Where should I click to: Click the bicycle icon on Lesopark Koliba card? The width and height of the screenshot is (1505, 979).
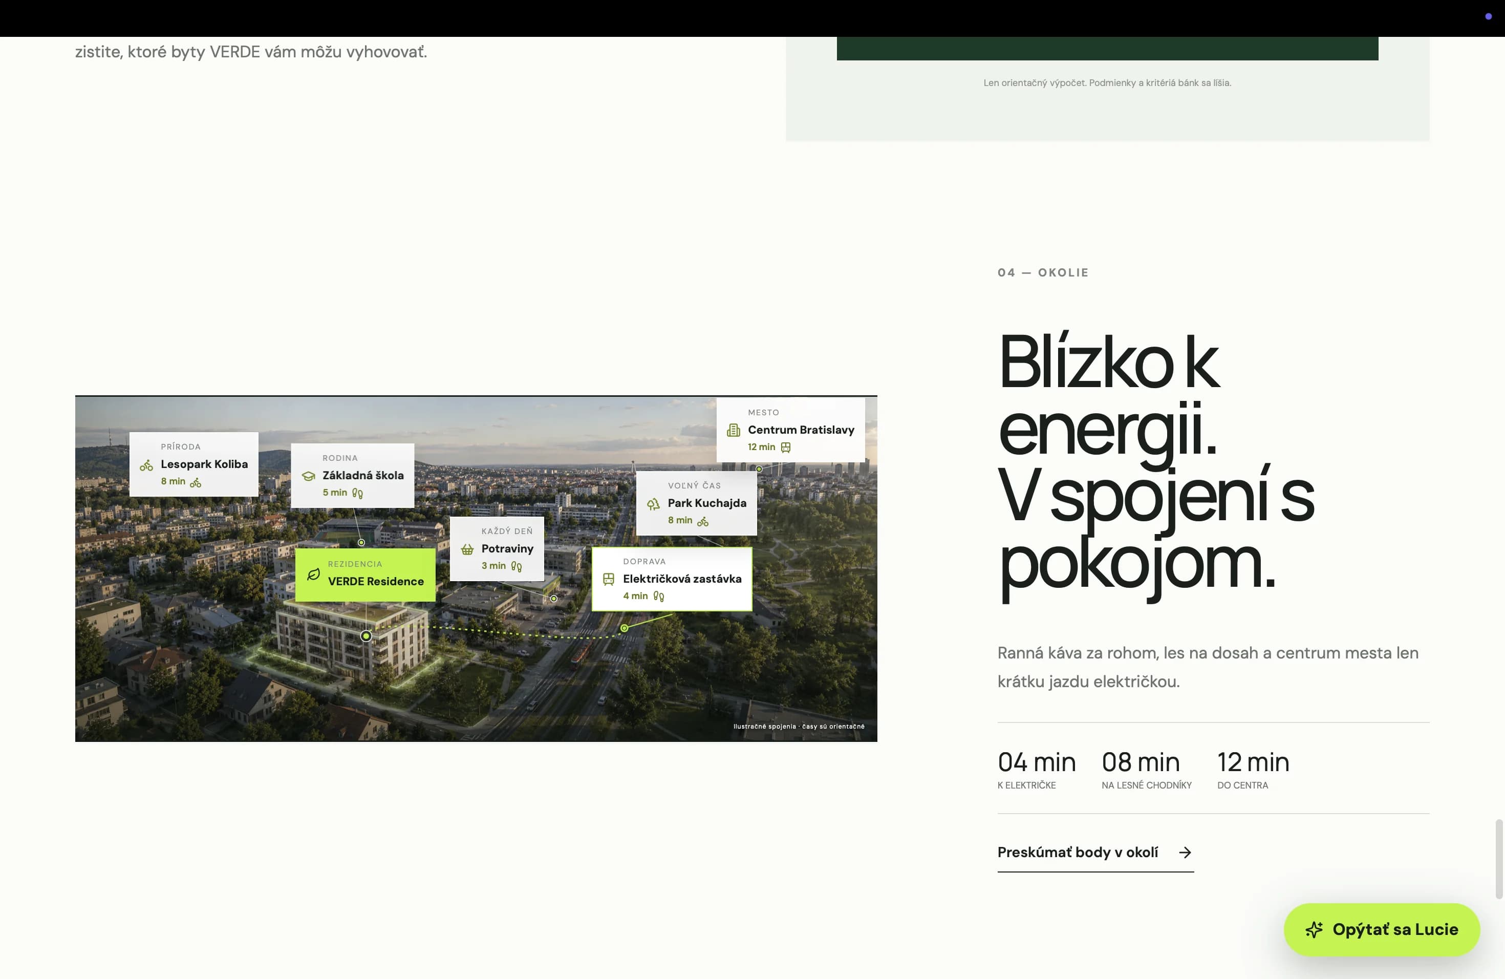point(146,465)
